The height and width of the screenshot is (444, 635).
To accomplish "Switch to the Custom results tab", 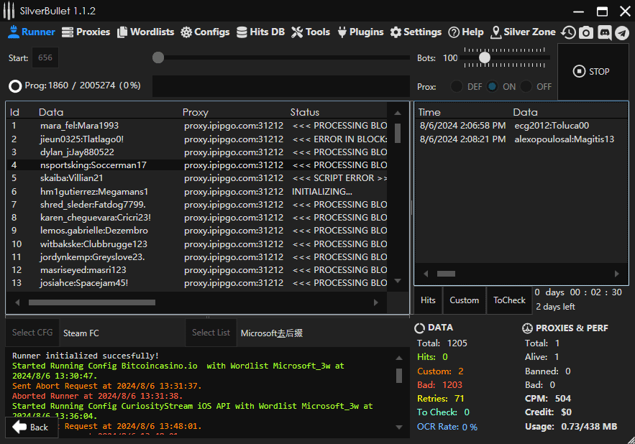I will click(x=464, y=300).
